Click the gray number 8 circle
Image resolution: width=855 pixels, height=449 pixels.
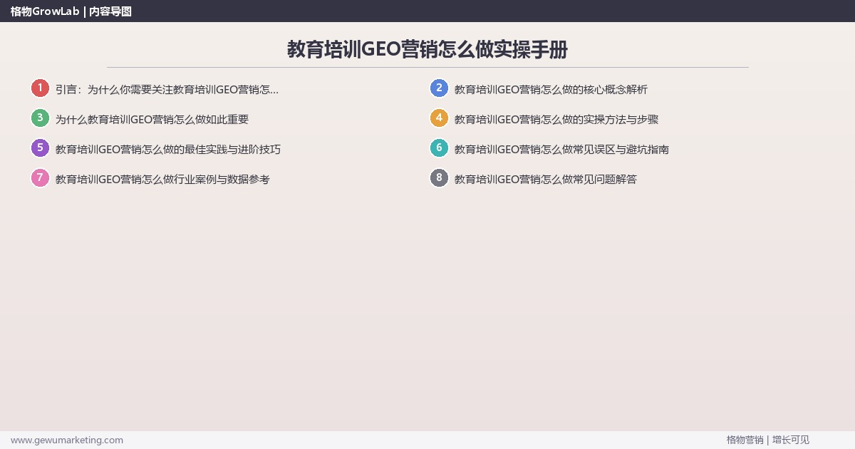(x=439, y=178)
